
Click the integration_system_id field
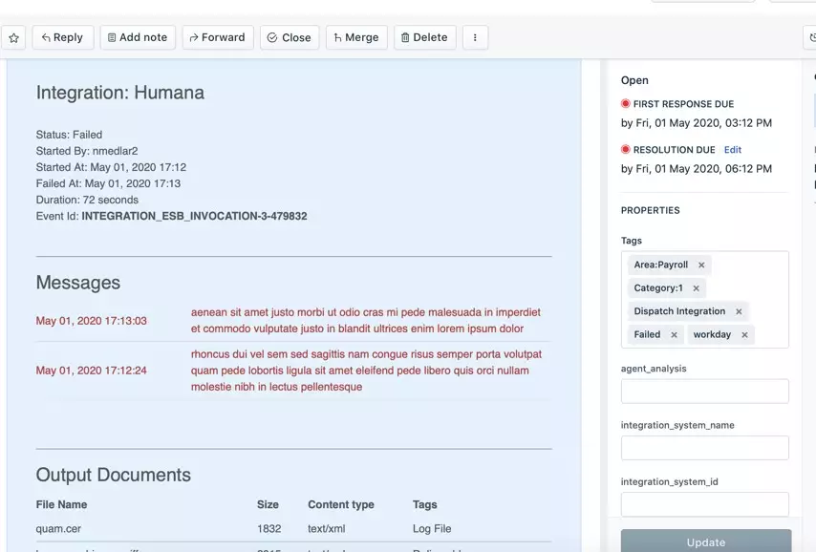704,504
